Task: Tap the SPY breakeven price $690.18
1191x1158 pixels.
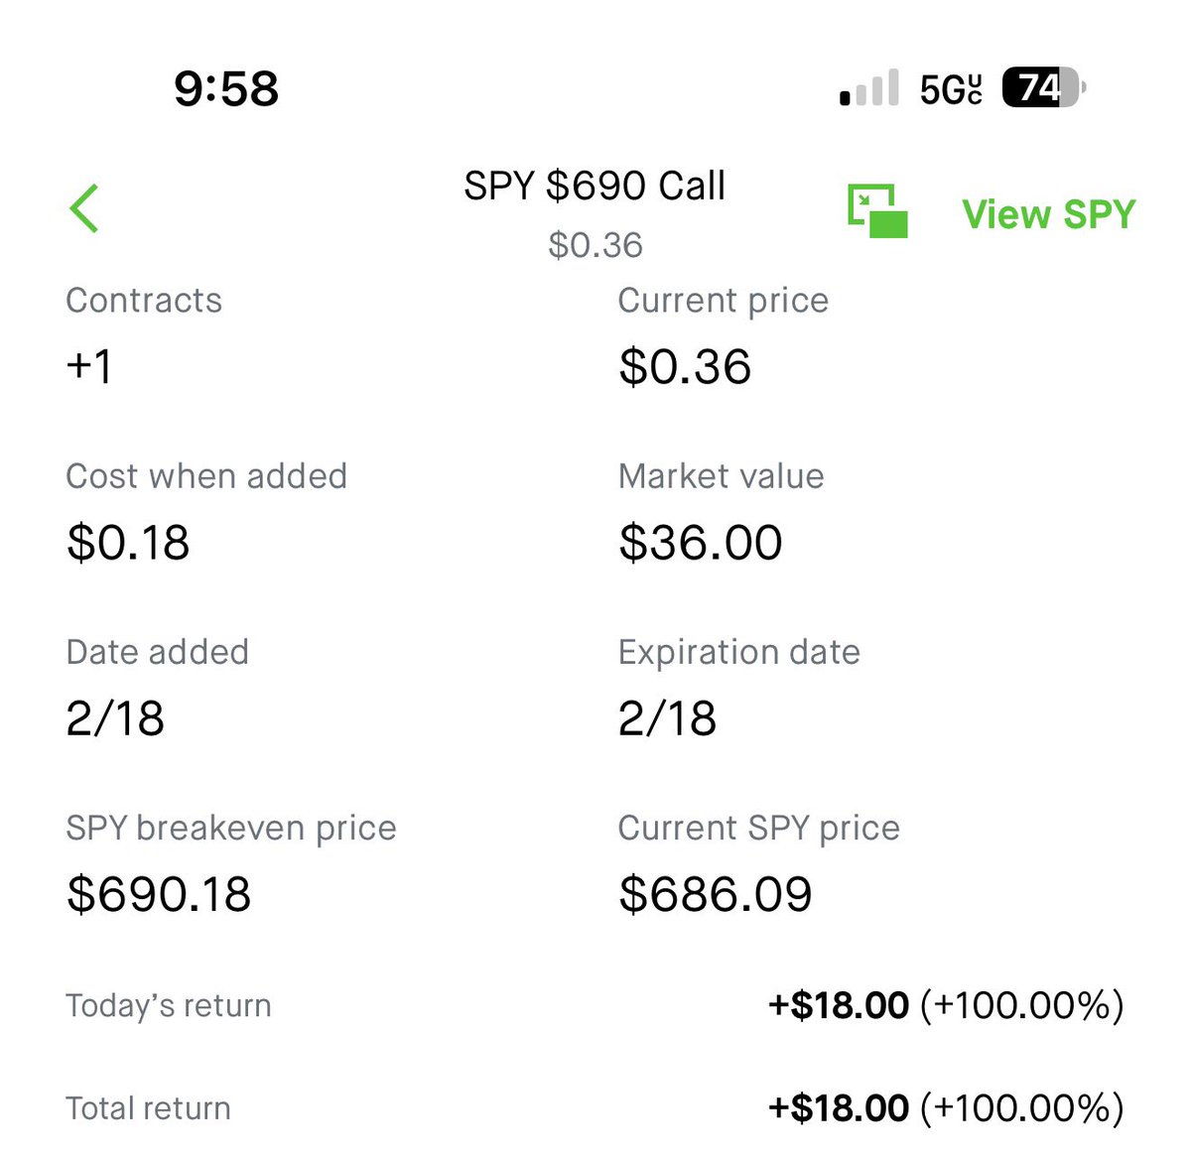Action: pos(159,894)
